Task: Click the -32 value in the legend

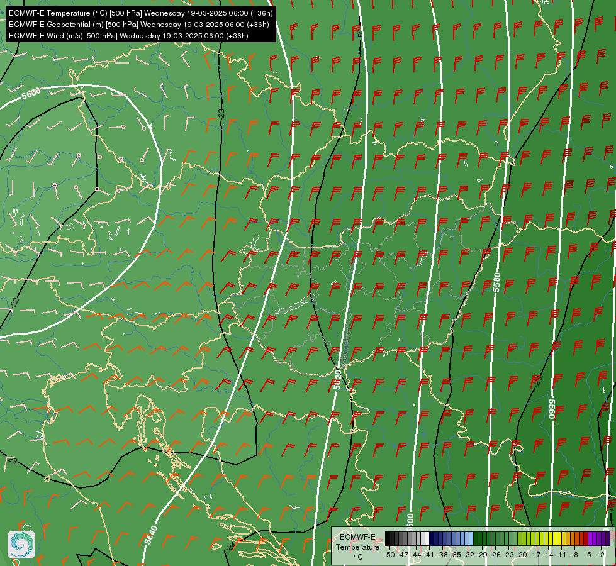Action: 469,555
